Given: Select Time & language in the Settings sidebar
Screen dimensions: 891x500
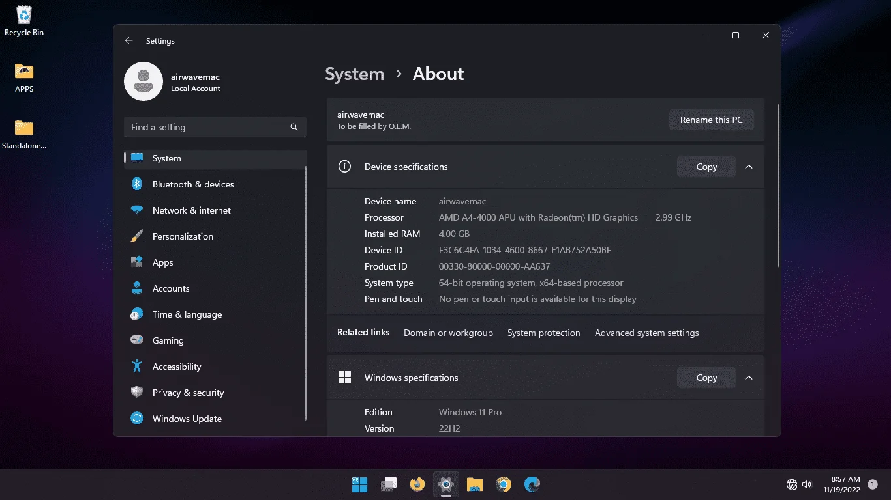Looking at the screenshot, I should point(215,314).
